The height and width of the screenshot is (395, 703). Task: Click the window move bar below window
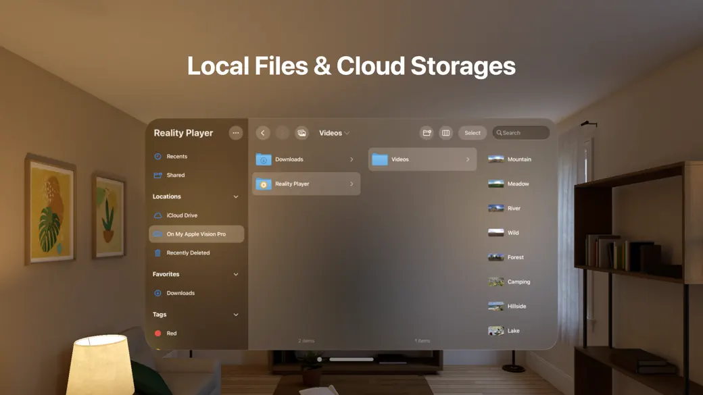351,359
